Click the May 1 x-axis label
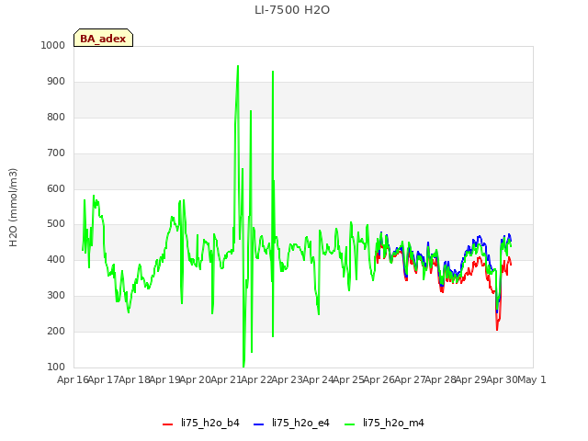This screenshot has height=441, width=588. coord(531,379)
